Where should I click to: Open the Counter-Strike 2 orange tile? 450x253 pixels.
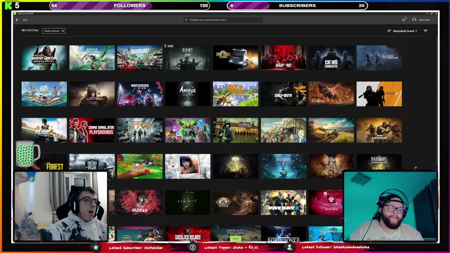coord(379,94)
